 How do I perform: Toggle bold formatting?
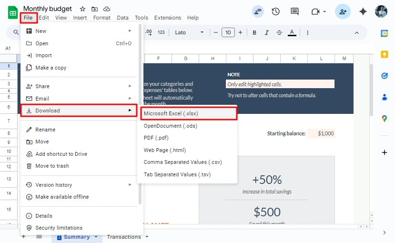254,32
